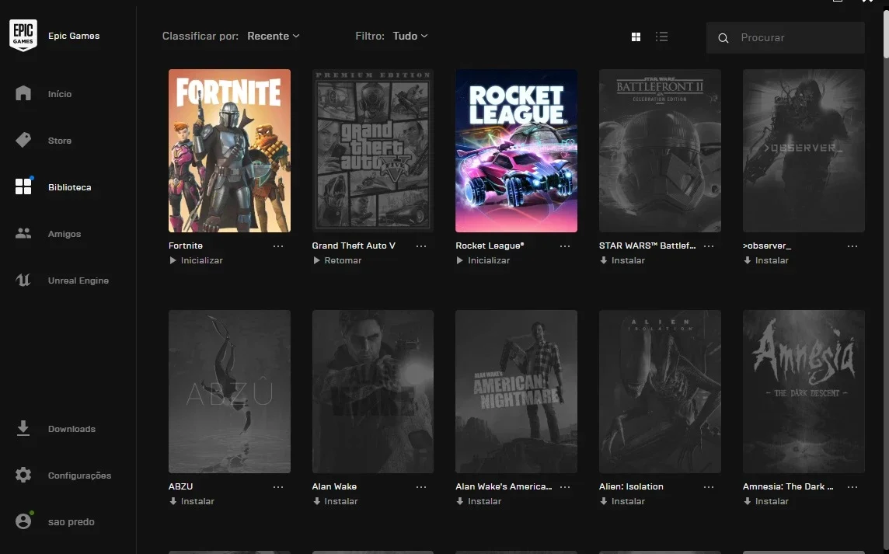
Task: Click Instalar under Amnesia: The Dark Descent
Action: [766, 501]
